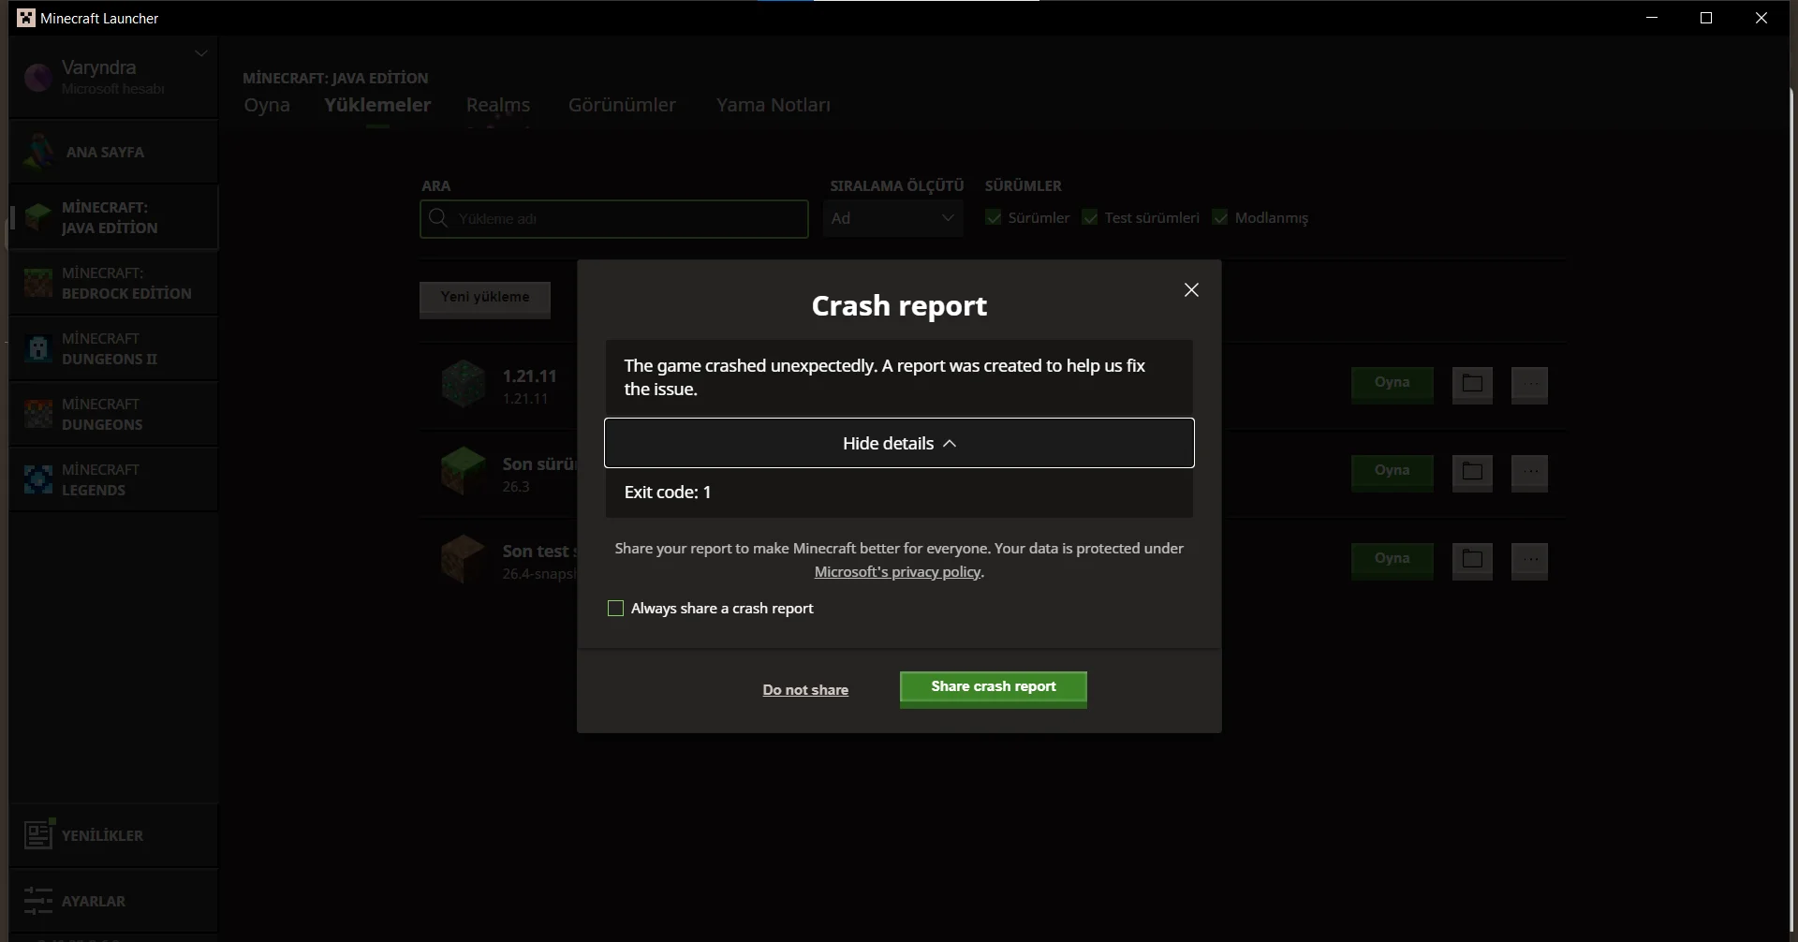
Task: Close the Minecraft Launcher window
Action: (1761, 18)
